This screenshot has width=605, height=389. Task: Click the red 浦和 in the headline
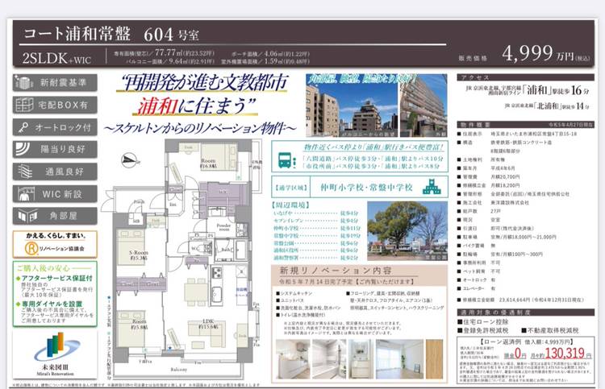156,106
